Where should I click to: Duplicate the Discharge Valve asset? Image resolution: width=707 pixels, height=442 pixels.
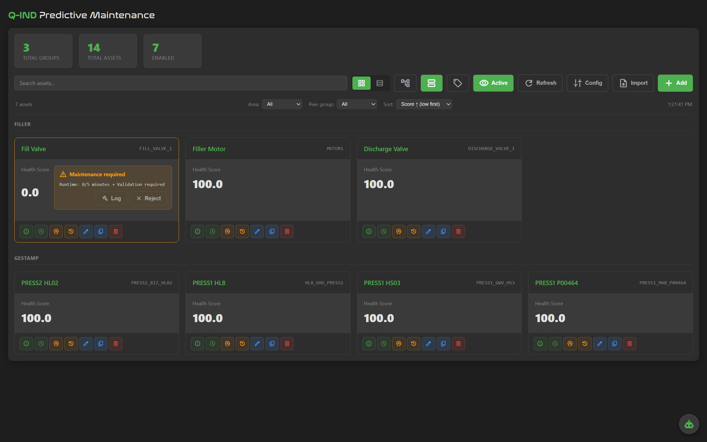(x=444, y=231)
